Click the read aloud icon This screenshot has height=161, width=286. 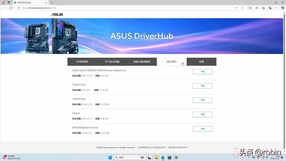pyautogui.click(x=236, y=8)
